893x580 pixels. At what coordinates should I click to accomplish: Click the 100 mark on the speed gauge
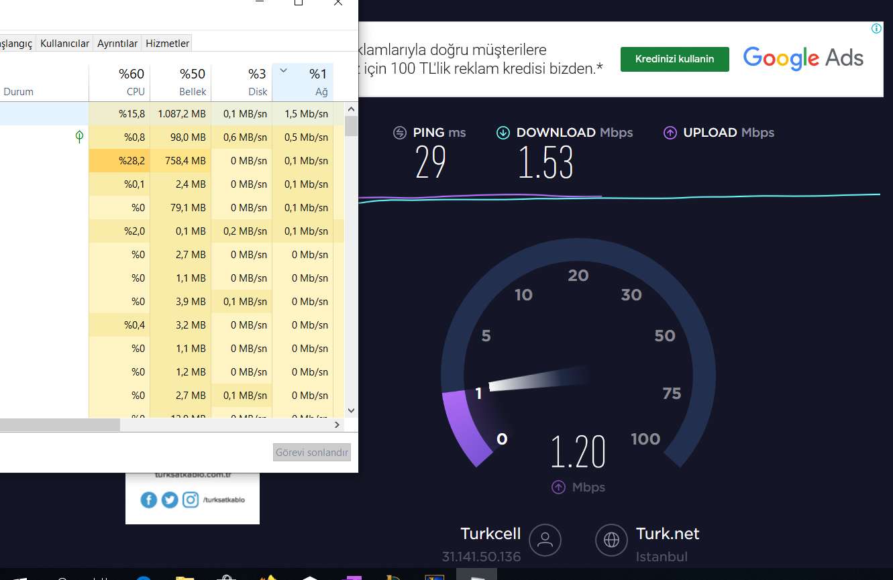point(645,439)
